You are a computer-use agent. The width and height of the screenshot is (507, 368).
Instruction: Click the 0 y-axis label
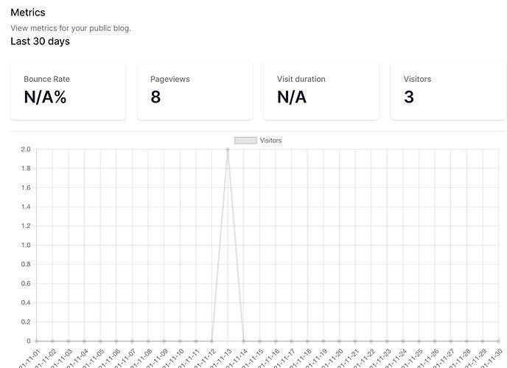pos(28,341)
